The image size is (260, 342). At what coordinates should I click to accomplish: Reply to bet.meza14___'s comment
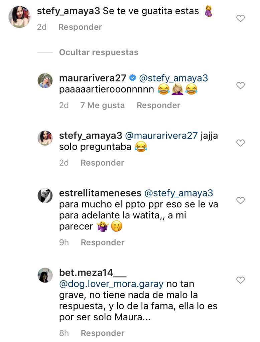102,333
